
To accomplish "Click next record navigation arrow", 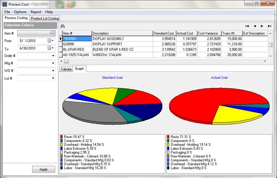I will pos(262,26).
